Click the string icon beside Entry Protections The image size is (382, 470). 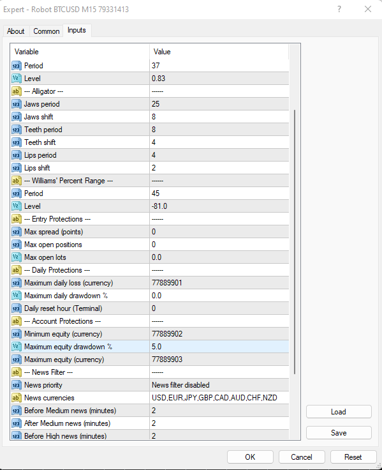[x=17, y=219]
